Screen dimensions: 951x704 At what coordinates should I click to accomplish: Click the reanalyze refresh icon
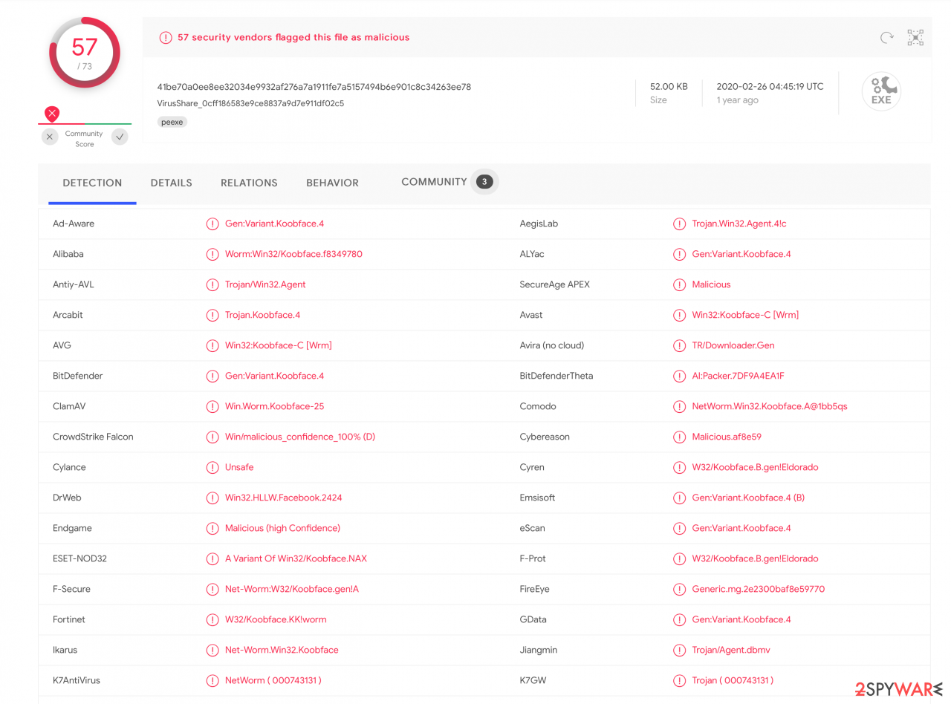886,37
